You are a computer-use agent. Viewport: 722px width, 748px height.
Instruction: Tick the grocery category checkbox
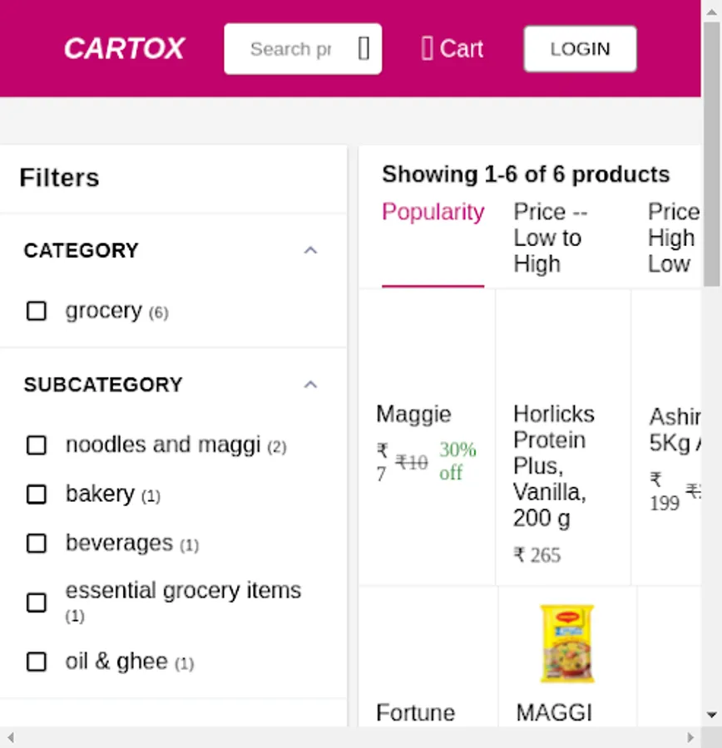(37, 311)
